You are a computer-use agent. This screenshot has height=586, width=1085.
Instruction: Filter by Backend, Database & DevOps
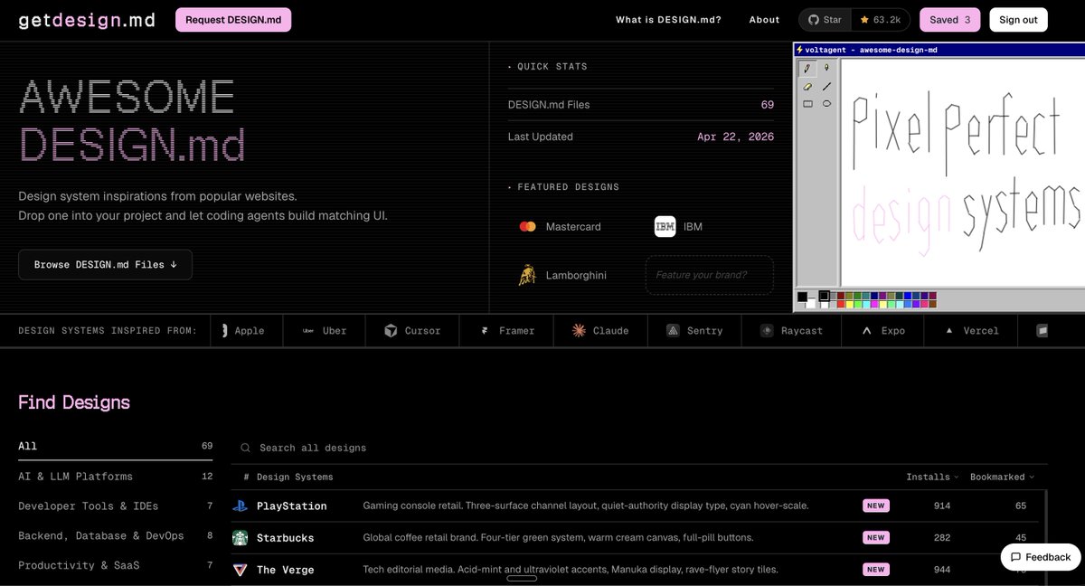[115, 536]
